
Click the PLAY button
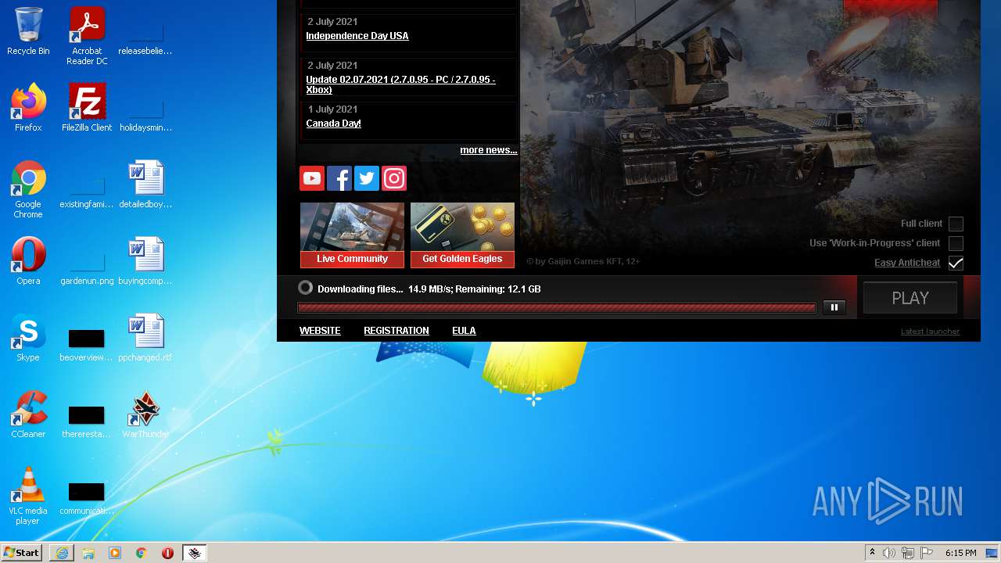coord(910,298)
